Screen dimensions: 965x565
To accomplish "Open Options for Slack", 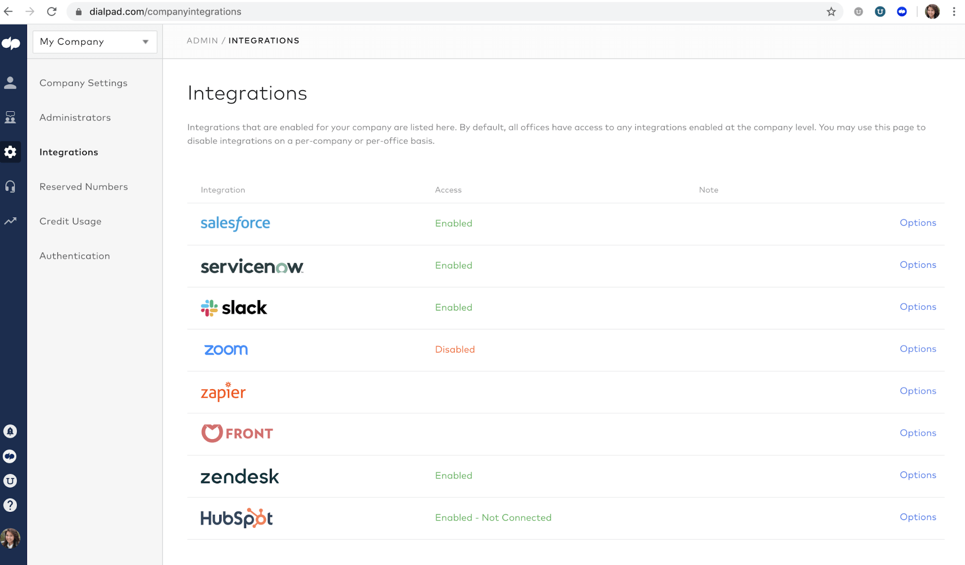I will coord(918,306).
